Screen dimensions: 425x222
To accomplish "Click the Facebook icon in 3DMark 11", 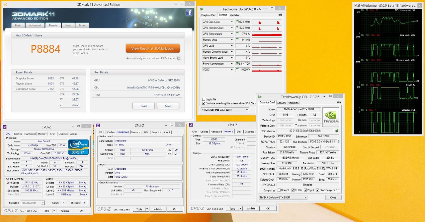I will point(189,13).
